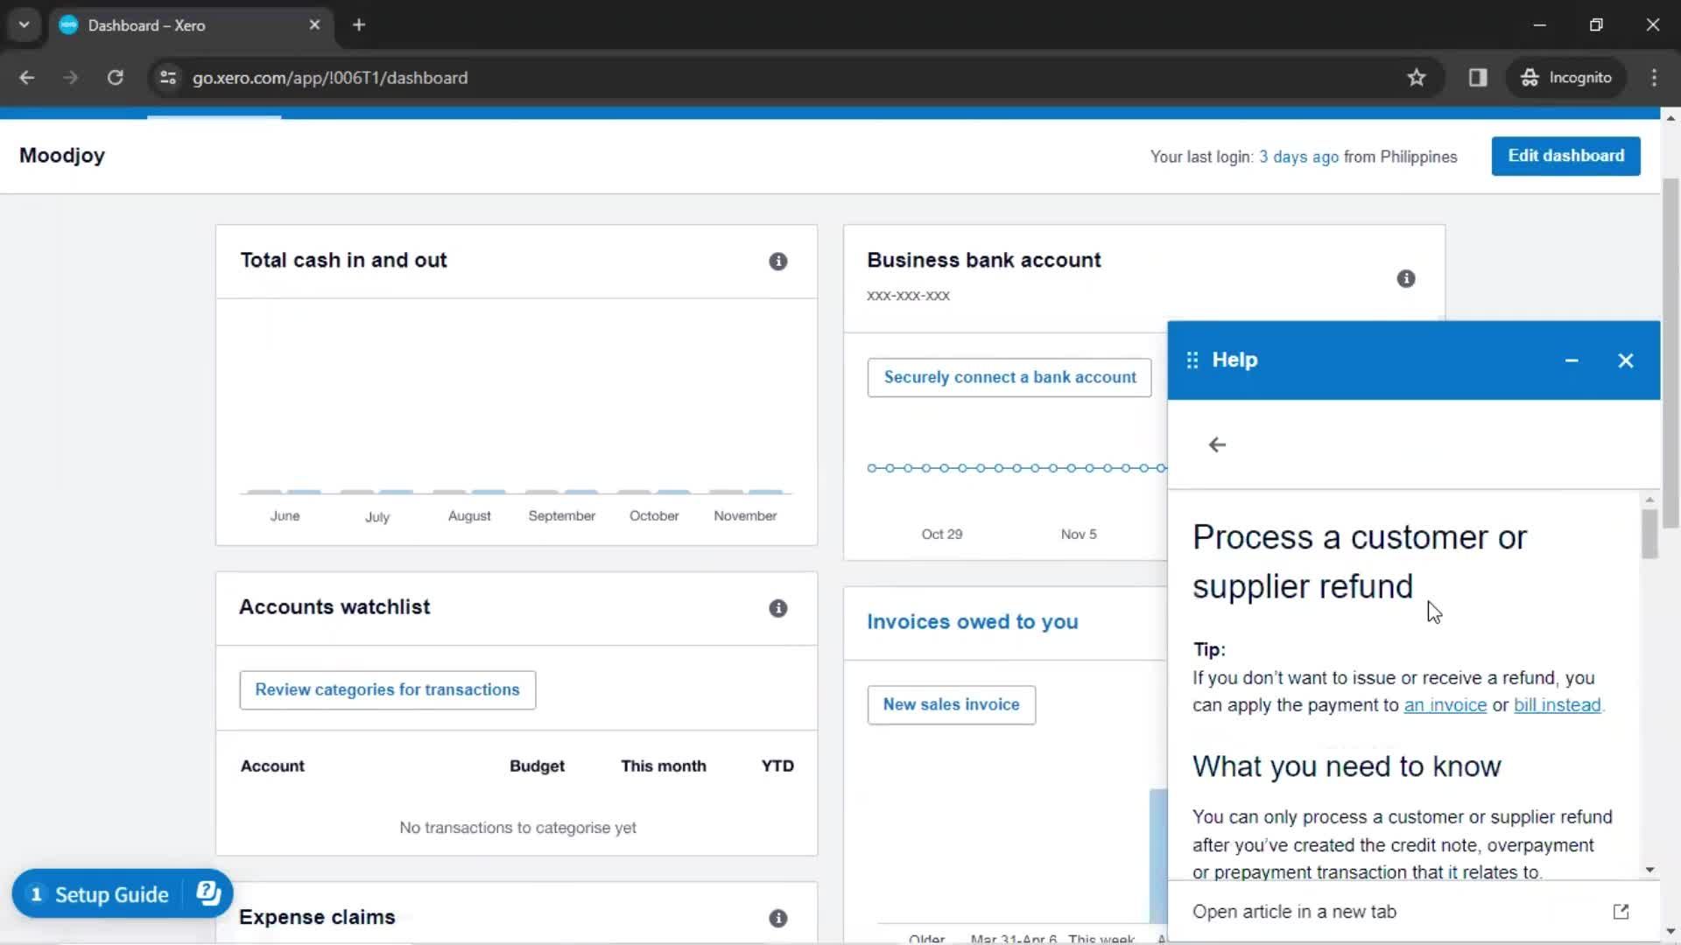Screen dimensions: 1681x945
Task: Click the Edit dashboard button
Action: tap(1565, 156)
